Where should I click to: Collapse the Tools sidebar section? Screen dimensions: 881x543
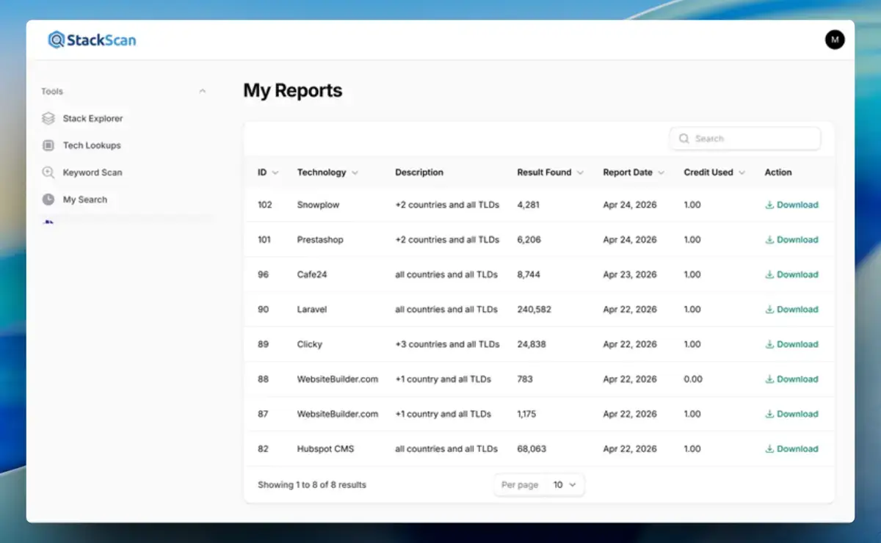pyautogui.click(x=203, y=92)
